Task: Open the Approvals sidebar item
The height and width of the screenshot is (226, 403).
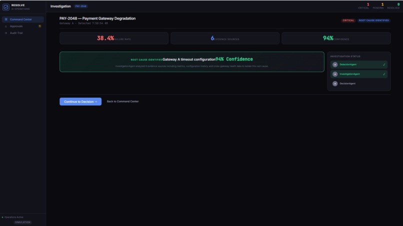Action: (x=22, y=26)
